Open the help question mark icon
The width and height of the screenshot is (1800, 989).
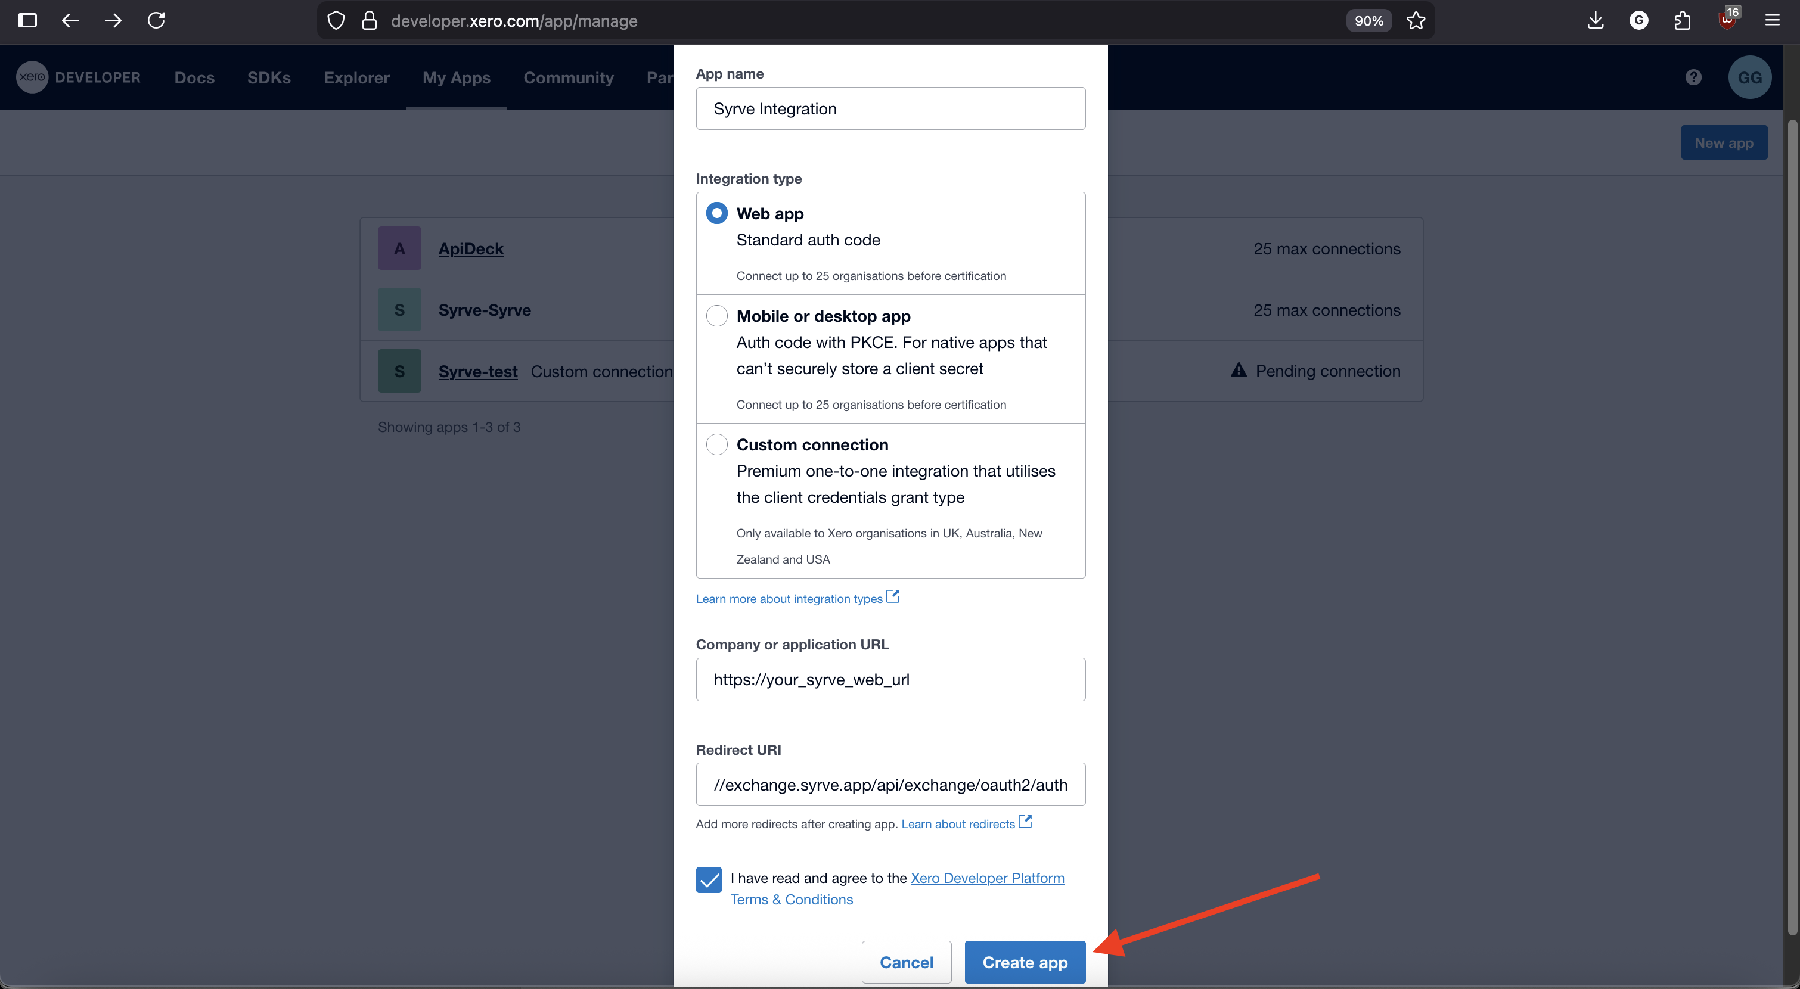tap(1693, 77)
